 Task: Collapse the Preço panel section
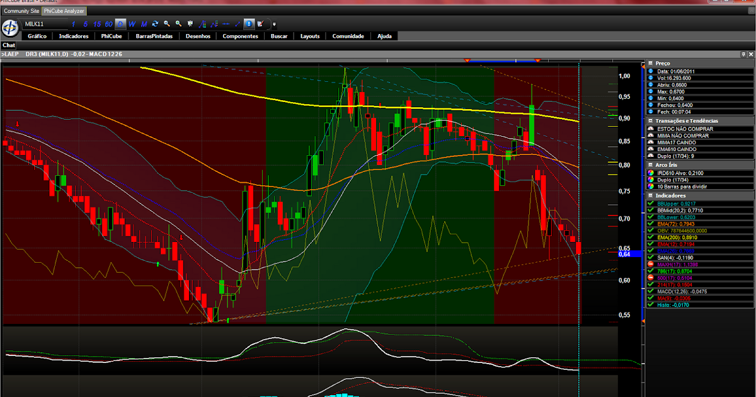pyautogui.click(x=649, y=63)
